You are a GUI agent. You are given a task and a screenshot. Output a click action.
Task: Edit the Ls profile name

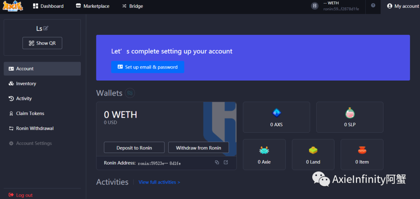pos(46,28)
